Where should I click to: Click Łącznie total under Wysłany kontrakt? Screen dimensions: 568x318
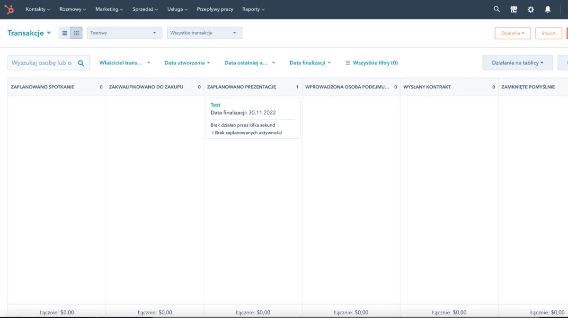click(449, 312)
